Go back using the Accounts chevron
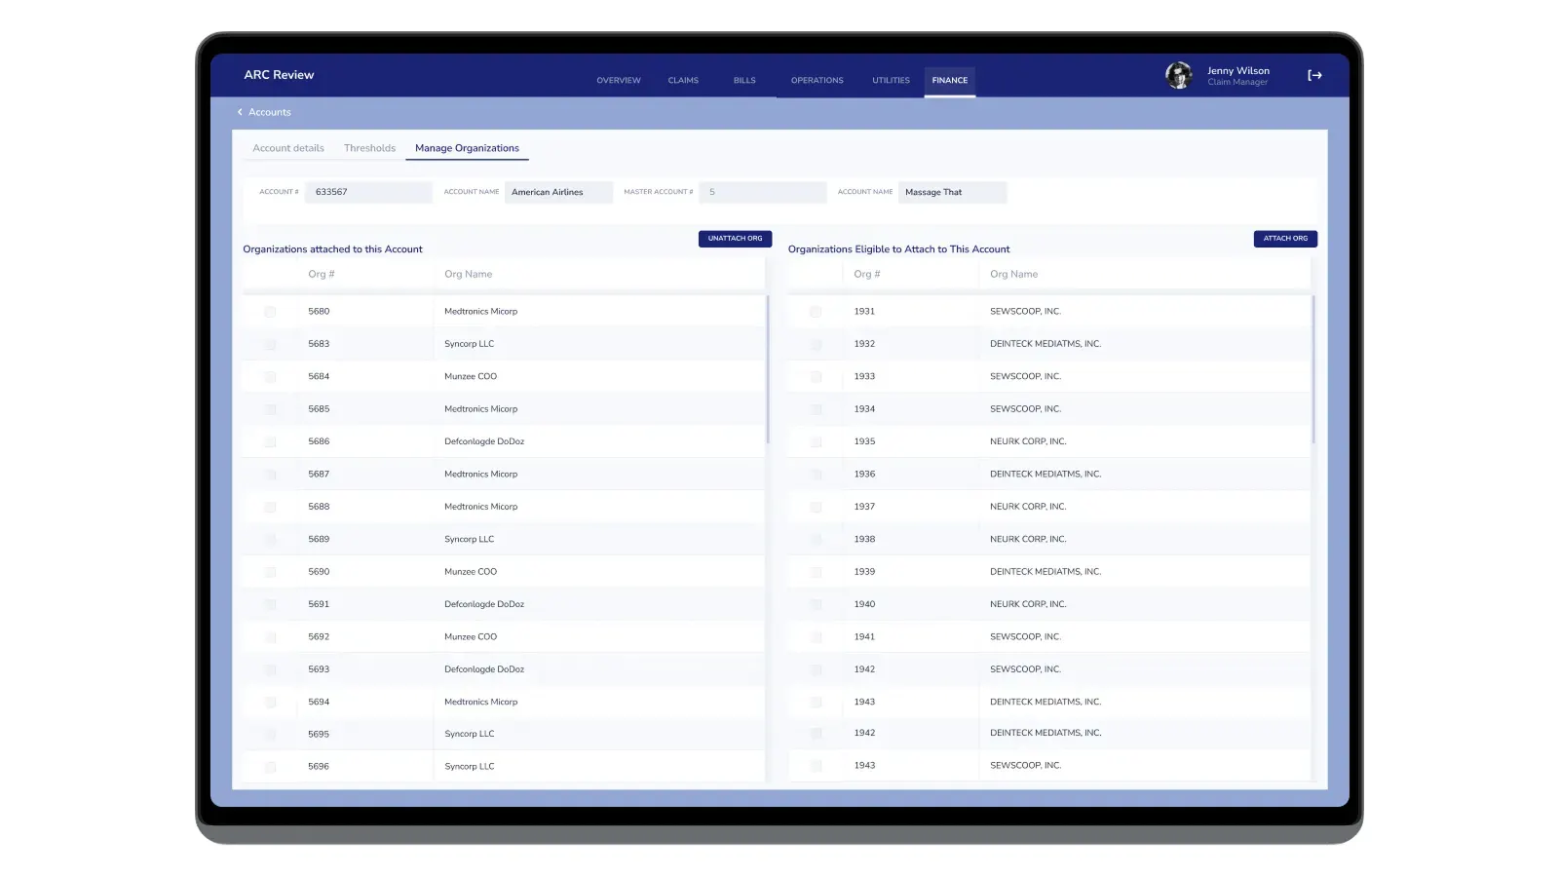Viewport: 1559px width, 877px height. (x=240, y=112)
